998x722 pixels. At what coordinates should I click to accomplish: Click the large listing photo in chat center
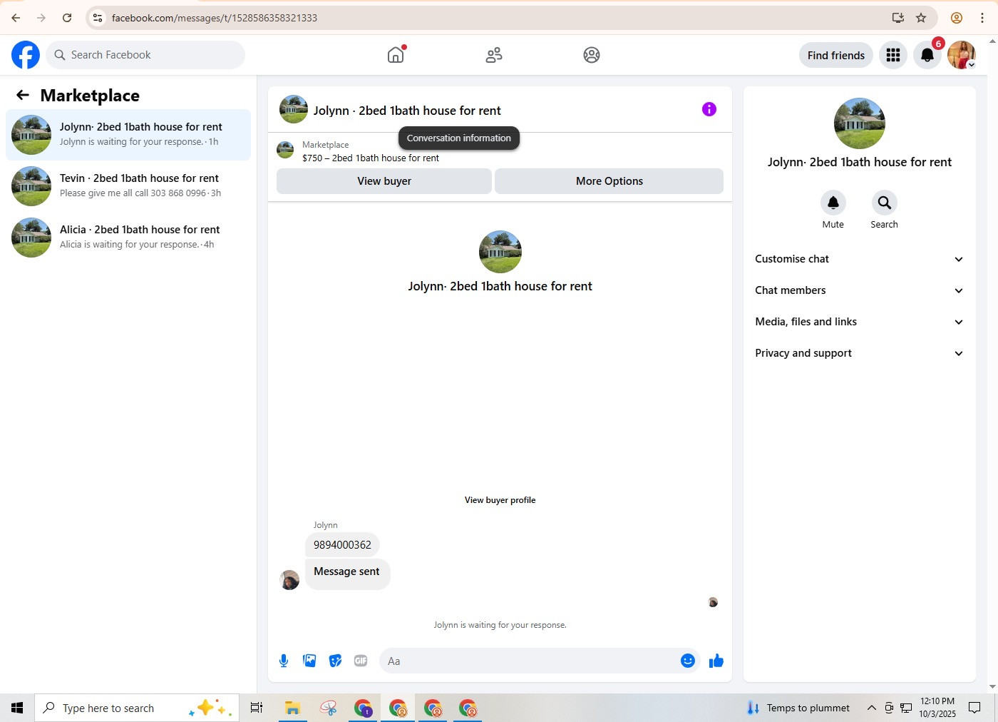[500, 252]
